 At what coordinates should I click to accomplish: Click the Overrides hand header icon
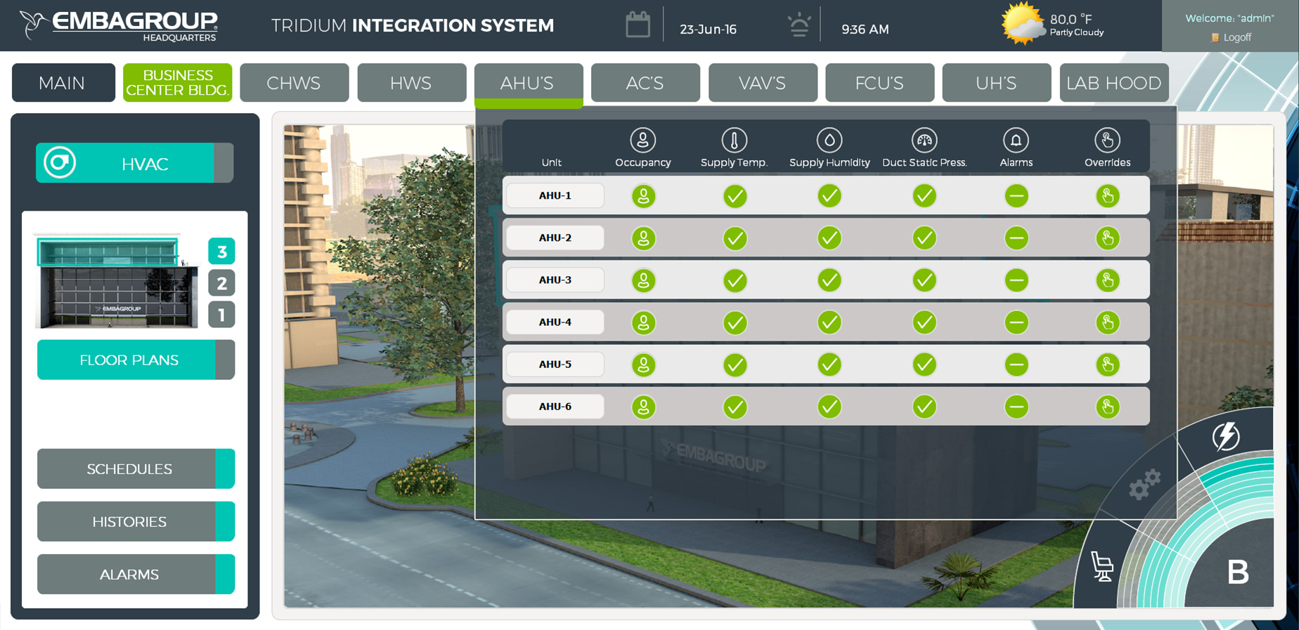pyautogui.click(x=1107, y=140)
